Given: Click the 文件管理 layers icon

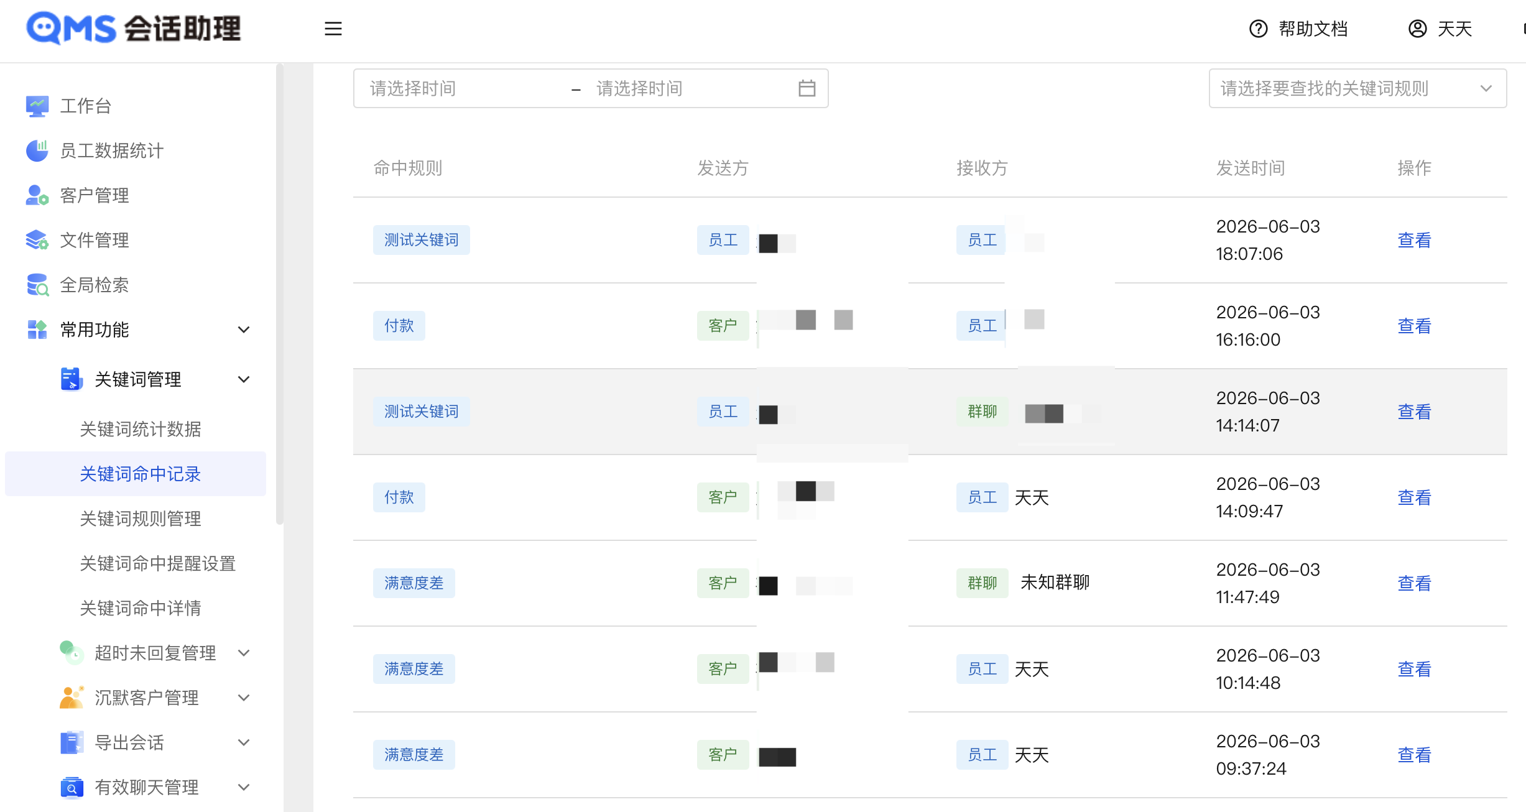Looking at the screenshot, I should coord(37,240).
